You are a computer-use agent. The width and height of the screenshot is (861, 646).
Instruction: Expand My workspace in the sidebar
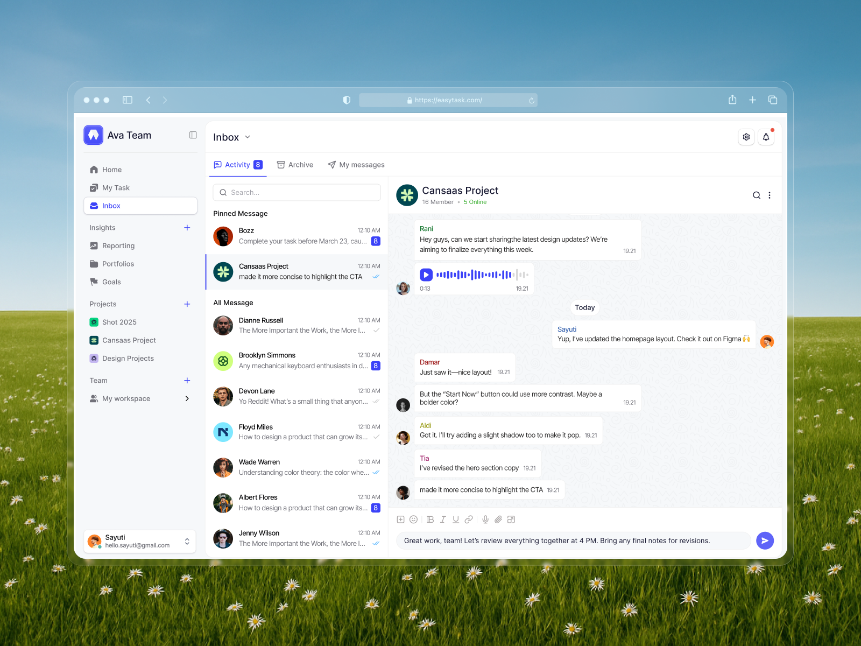pyautogui.click(x=187, y=398)
